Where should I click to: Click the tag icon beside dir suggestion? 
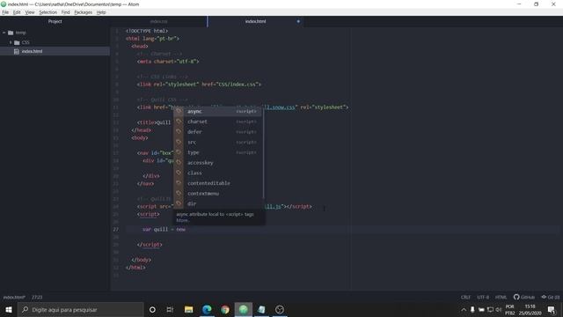(179, 203)
